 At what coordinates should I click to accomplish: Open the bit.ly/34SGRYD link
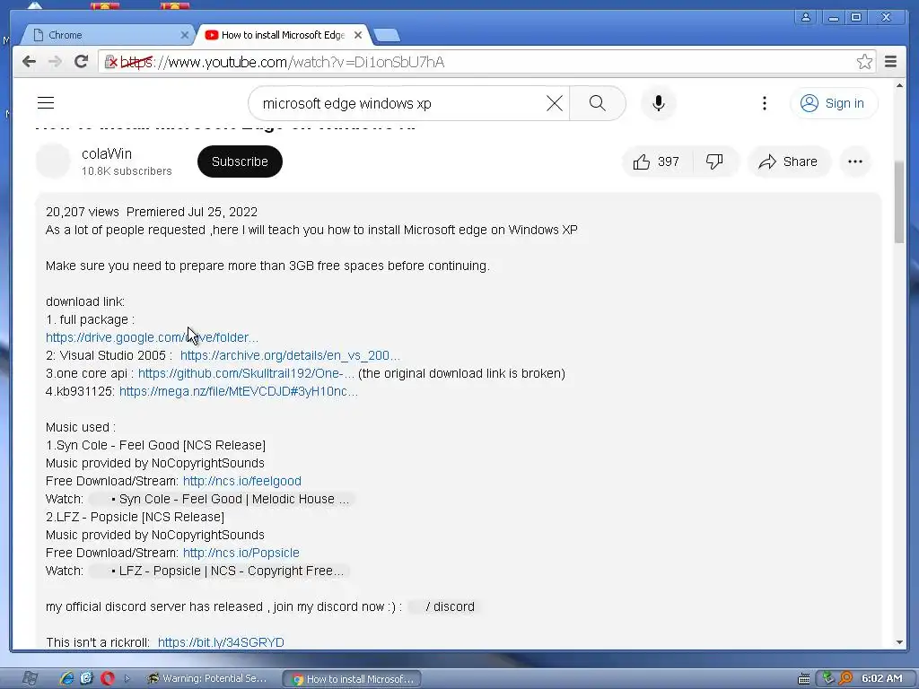tap(221, 642)
